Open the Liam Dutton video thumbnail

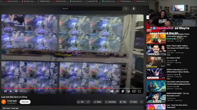pyautogui.click(x=156, y=86)
